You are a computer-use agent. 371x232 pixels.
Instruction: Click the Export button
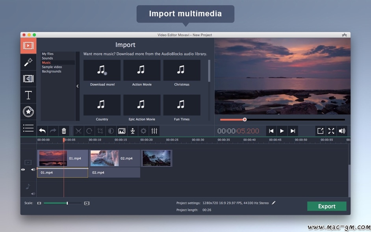pos(327,206)
